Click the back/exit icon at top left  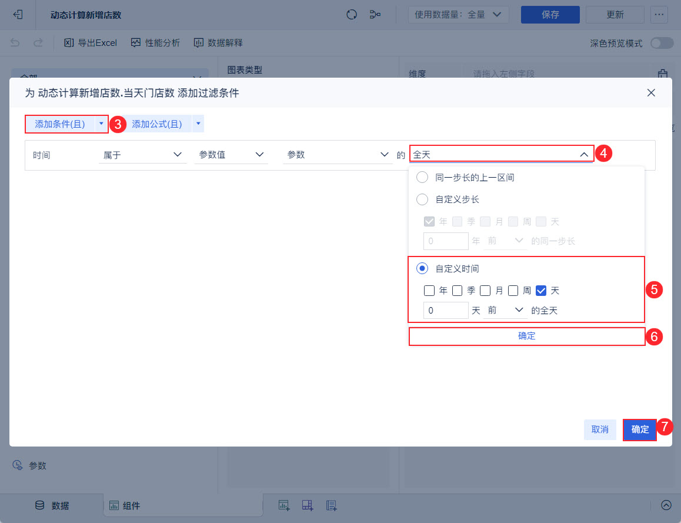point(18,15)
